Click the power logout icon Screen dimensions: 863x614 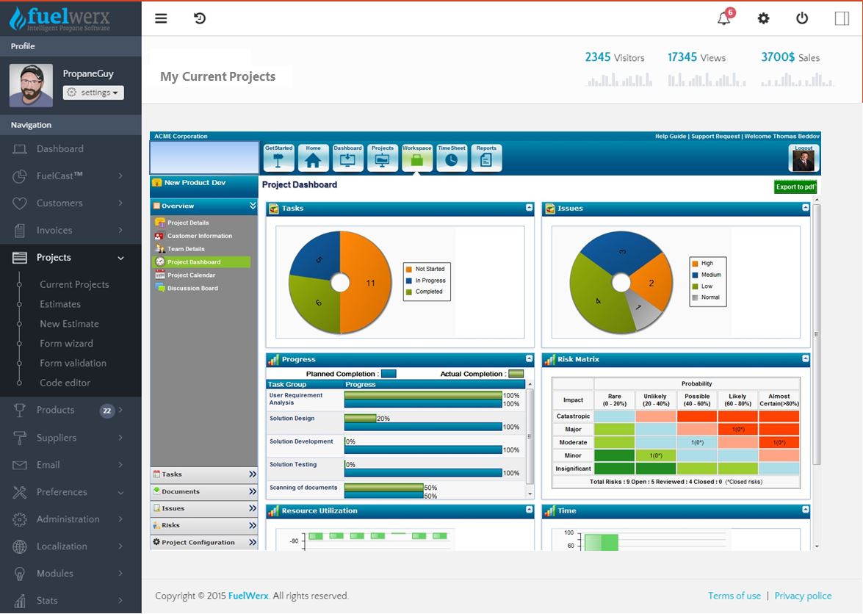pyautogui.click(x=802, y=18)
